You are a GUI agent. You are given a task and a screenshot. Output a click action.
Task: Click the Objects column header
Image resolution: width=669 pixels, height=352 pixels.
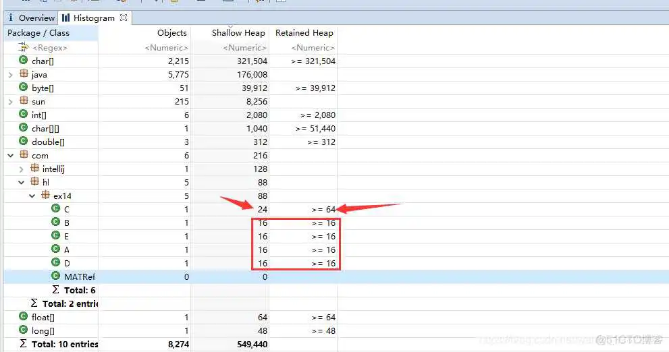tap(171, 32)
